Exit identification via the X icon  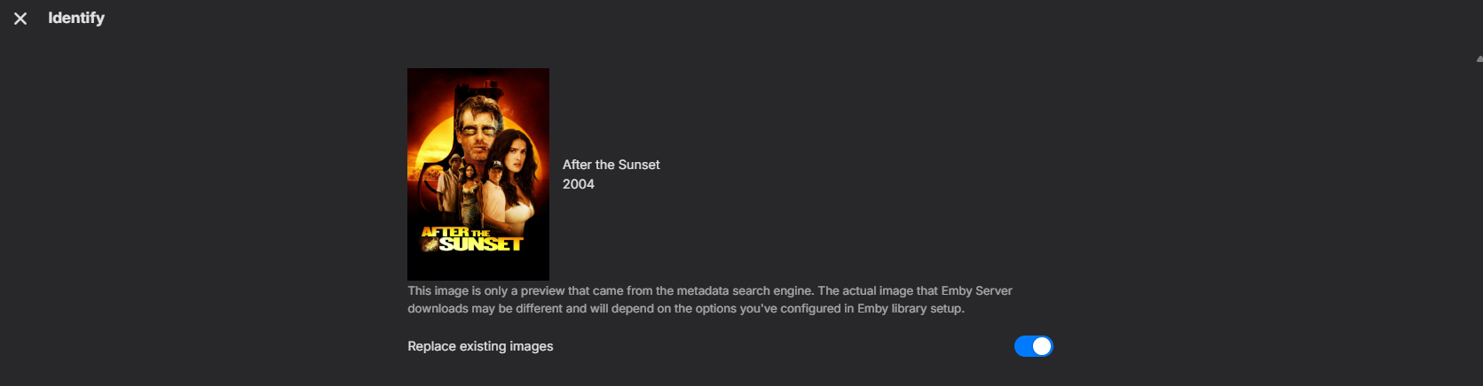20,19
